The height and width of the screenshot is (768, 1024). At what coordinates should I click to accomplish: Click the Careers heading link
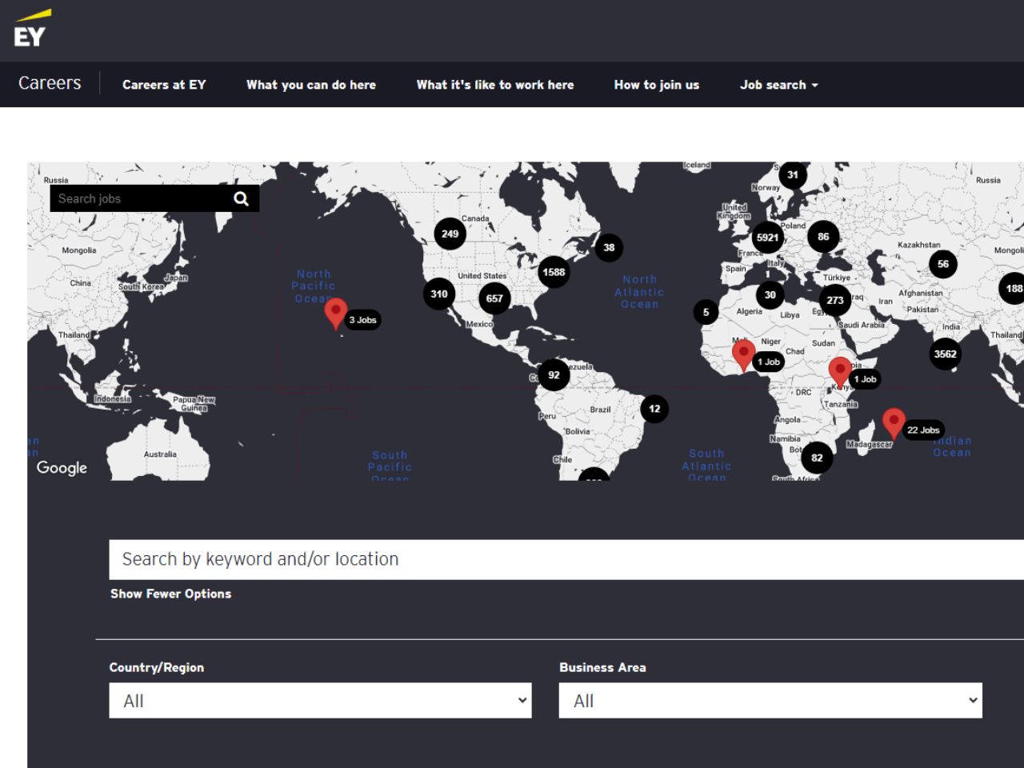pyautogui.click(x=50, y=83)
